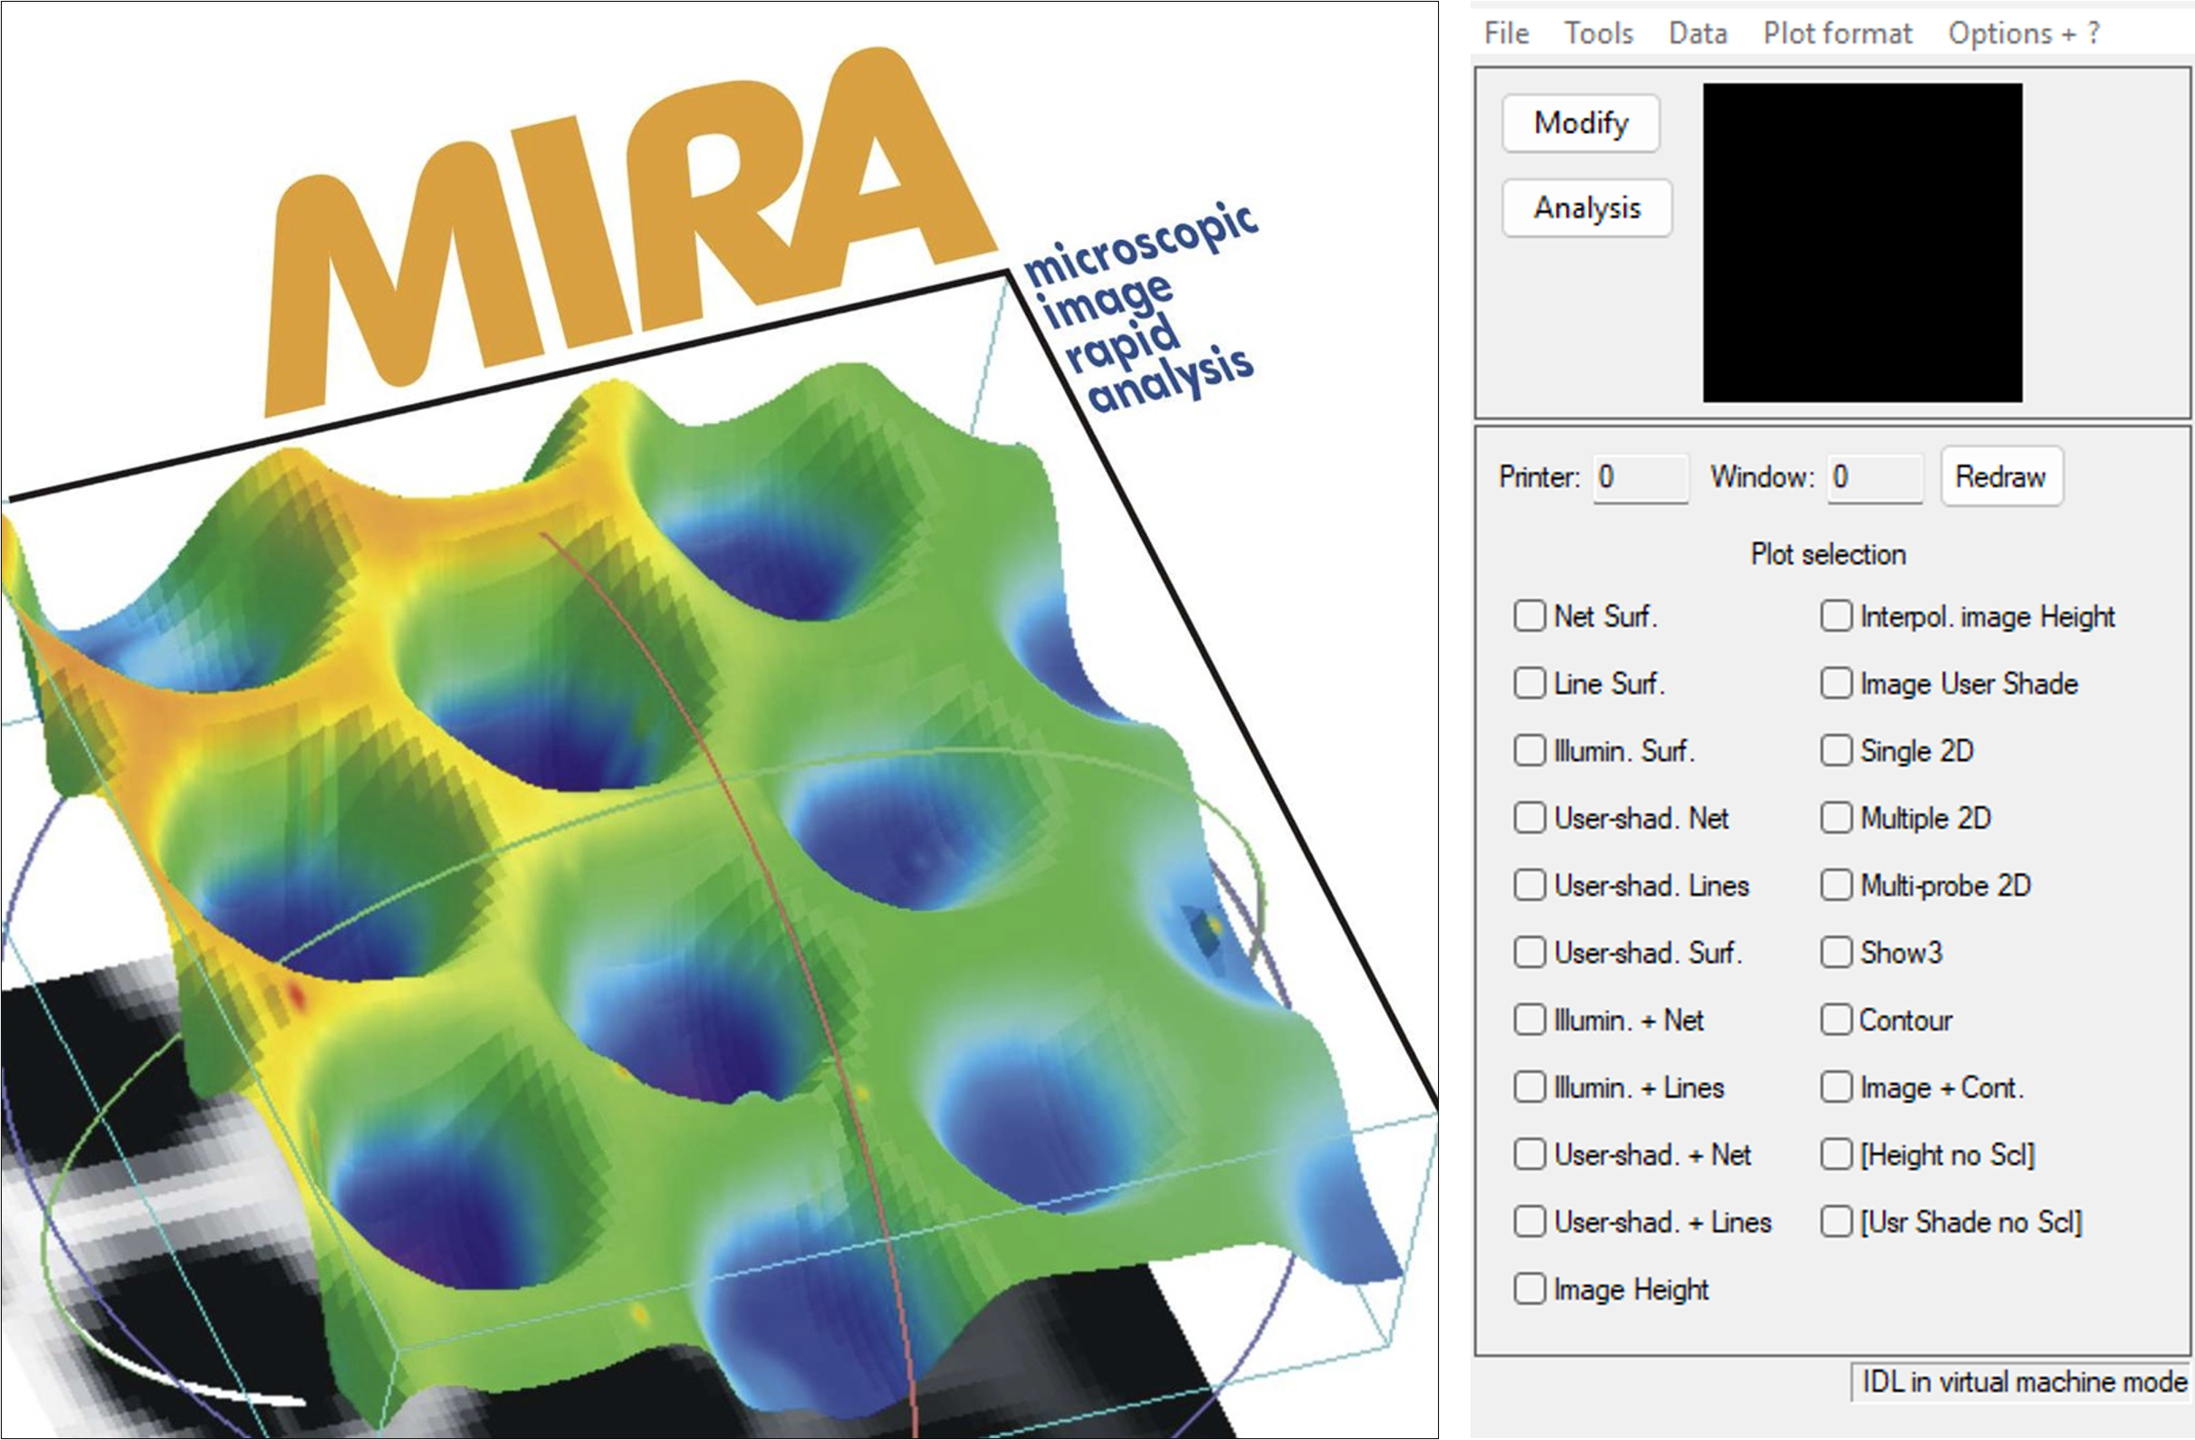Enable the [Height no Scl] checkbox
The image size is (2195, 1440).
[1836, 1155]
